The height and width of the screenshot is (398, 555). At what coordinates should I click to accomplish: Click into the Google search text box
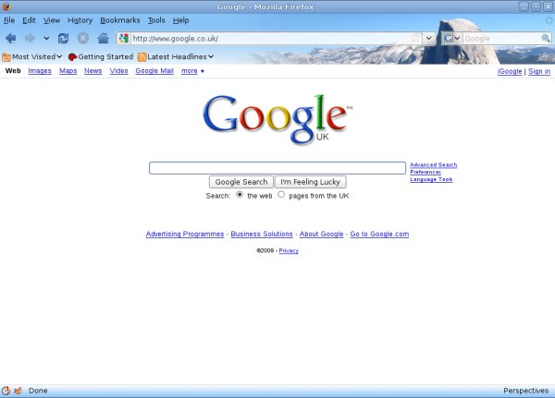pyautogui.click(x=277, y=168)
